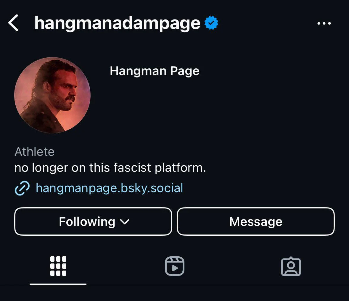Image resolution: width=349 pixels, height=301 pixels.
Task: Click the white underline below grid tab
Action: point(58,284)
